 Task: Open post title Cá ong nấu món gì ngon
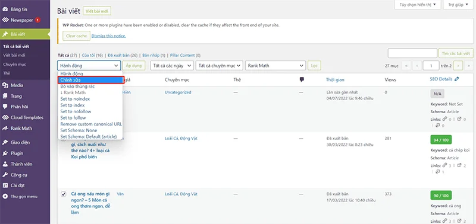tap(91, 203)
